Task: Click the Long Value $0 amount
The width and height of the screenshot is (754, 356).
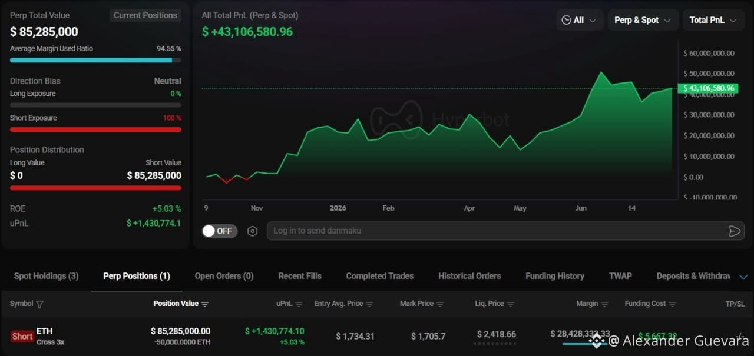Action: click(16, 175)
